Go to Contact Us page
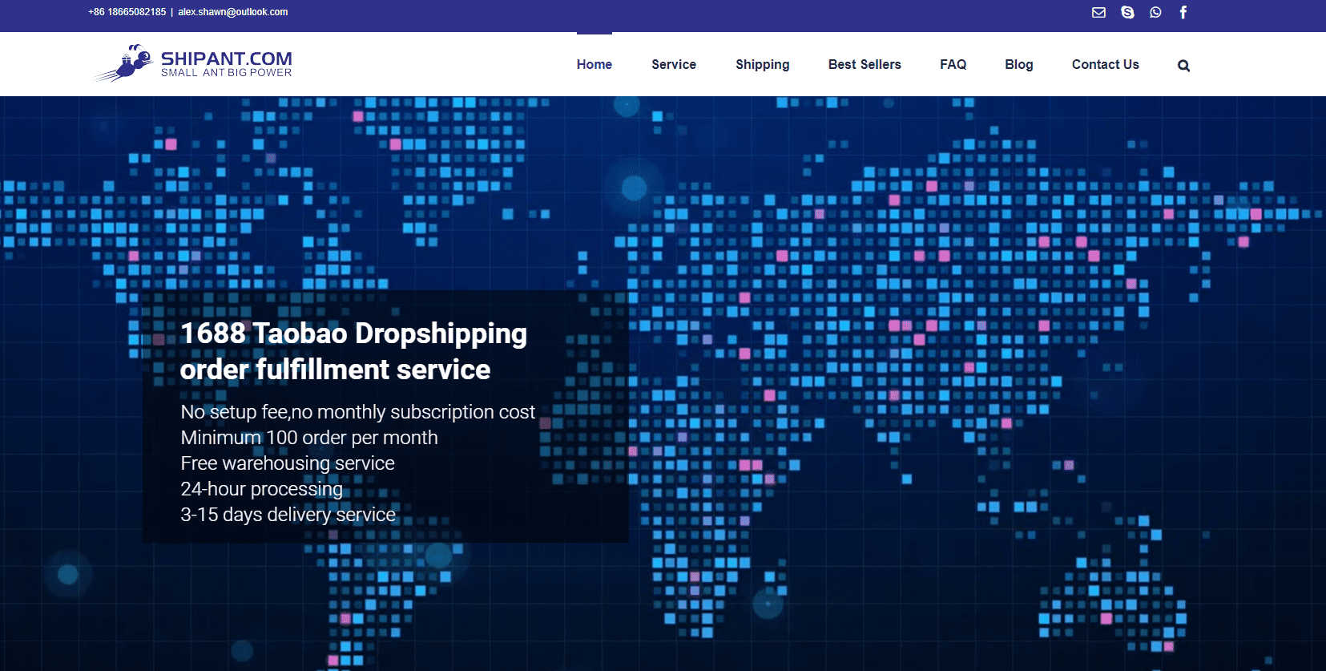The width and height of the screenshot is (1326, 671). tap(1106, 64)
